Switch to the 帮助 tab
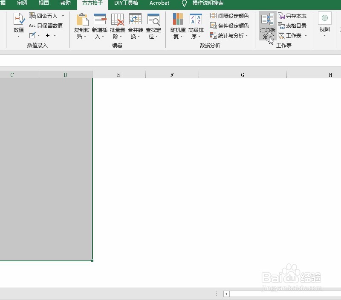Viewport: 341px width, 300px height. pyautogui.click(x=66, y=3)
